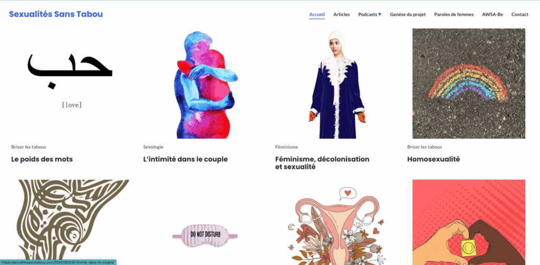Viewport: 540px width, 265px height.
Task: Open L'intimité dans le couple article title
Action: coord(186,159)
